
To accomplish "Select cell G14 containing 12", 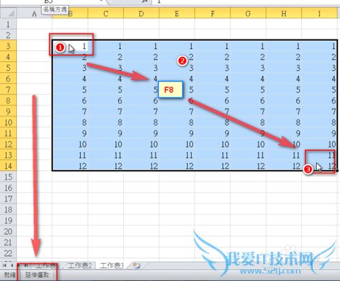I will pyautogui.click(x=248, y=166).
